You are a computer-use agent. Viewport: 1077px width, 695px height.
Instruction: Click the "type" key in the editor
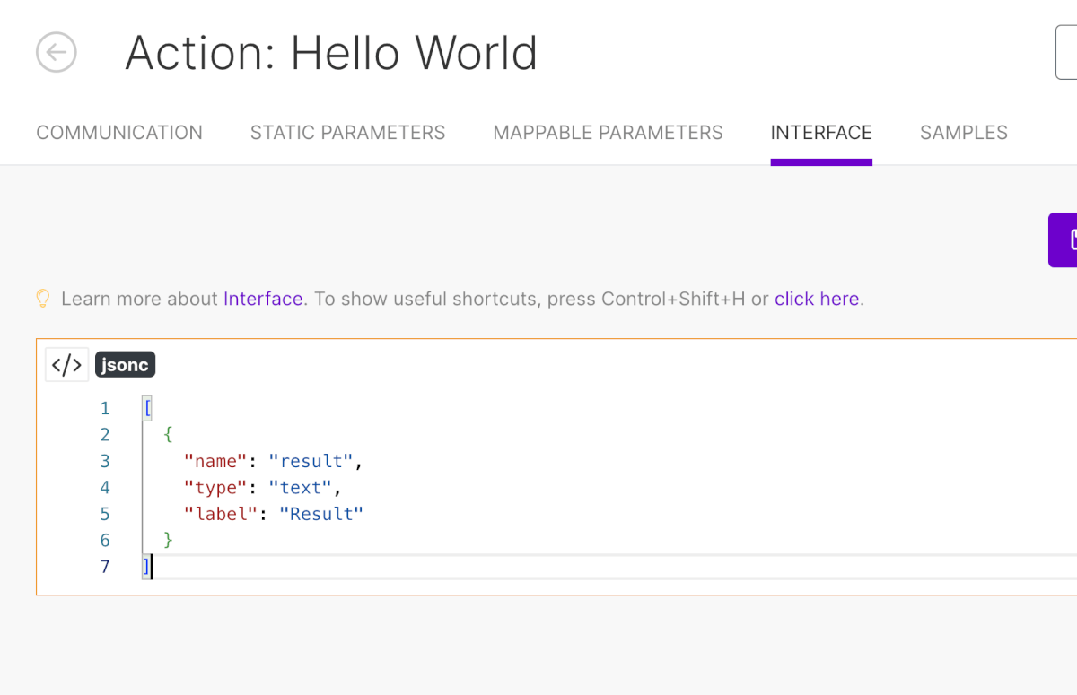coord(215,488)
